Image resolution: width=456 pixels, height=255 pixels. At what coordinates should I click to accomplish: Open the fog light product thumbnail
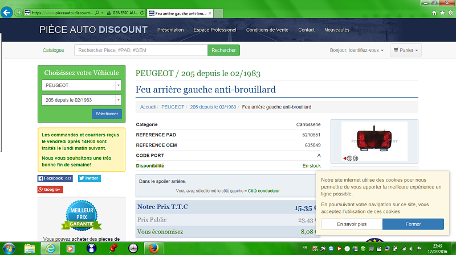pos(374,141)
